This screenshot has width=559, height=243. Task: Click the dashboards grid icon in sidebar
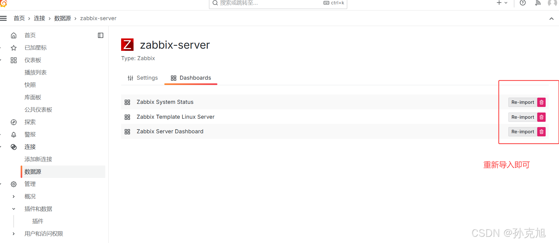(14, 60)
